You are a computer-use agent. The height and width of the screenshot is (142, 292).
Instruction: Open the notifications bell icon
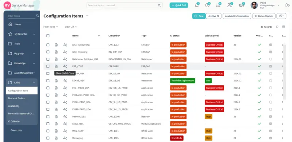point(197,5)
